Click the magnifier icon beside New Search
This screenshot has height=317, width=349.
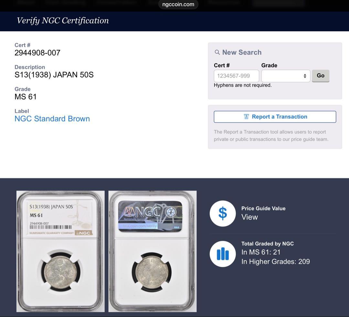[x=217, y=52]
